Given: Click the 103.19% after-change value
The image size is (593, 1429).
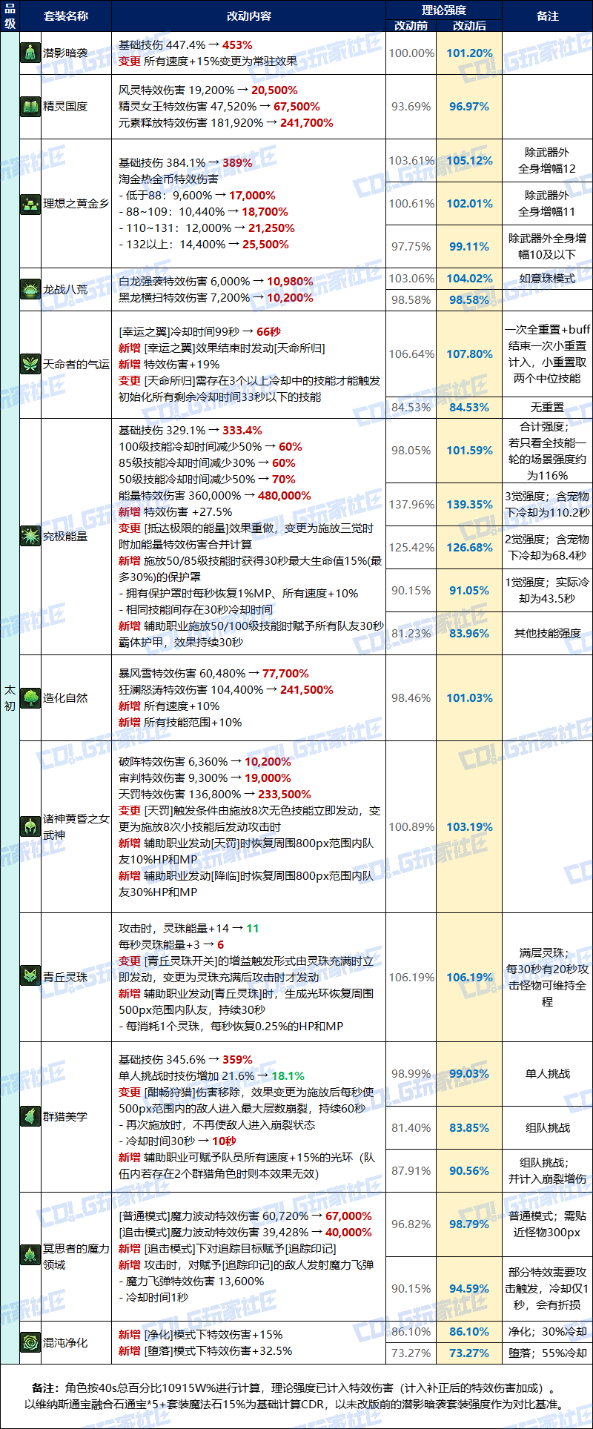Looking at the screenshot, I should click(x=469, y=826).
